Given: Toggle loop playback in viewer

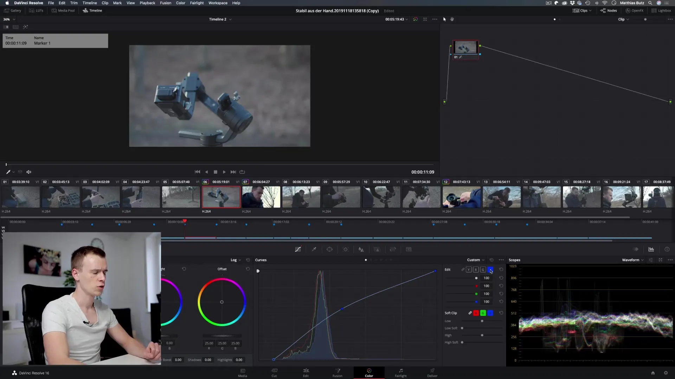Looking at the screenshot, I should click(242, 172).
